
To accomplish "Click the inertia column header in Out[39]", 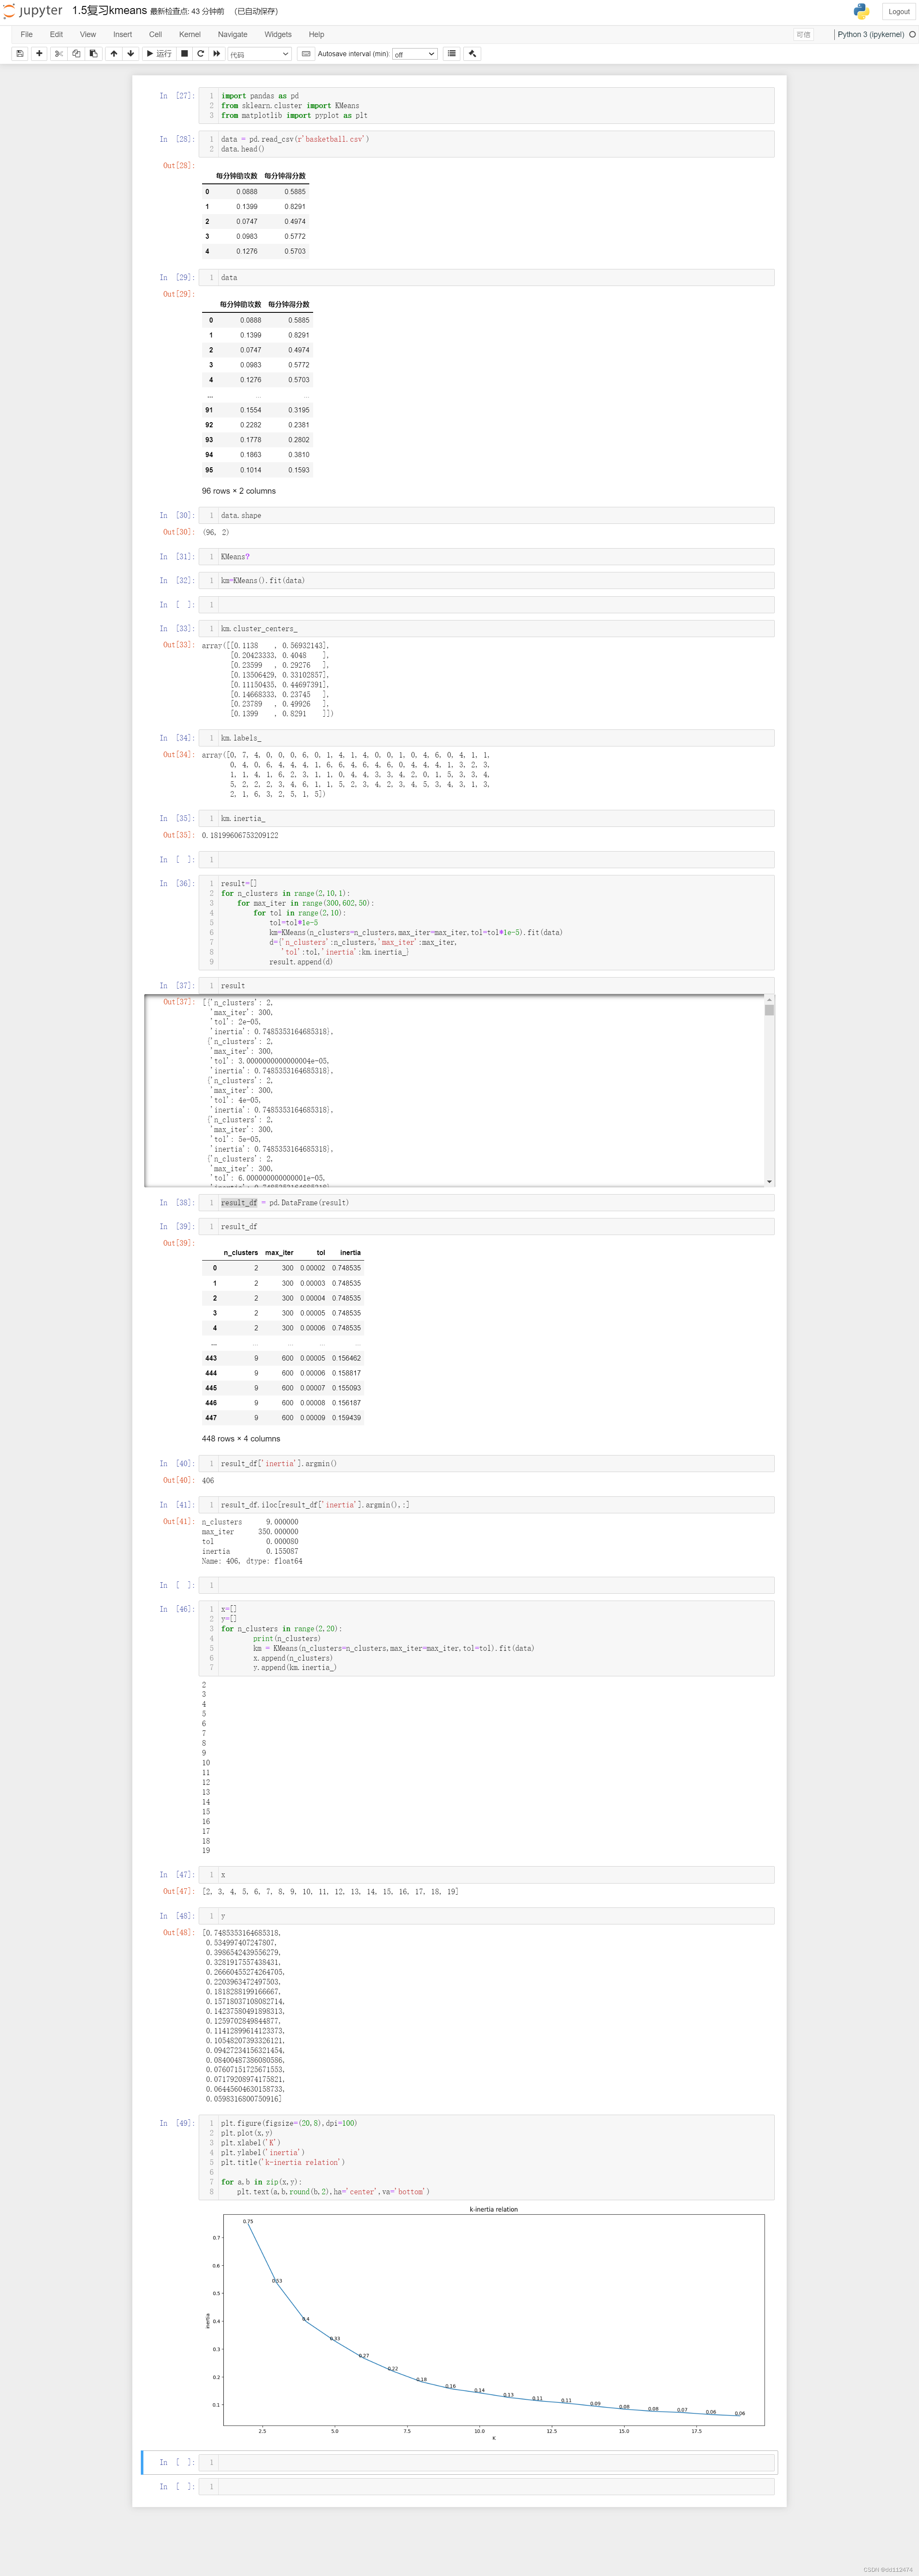I will (x=350, y=1253).
